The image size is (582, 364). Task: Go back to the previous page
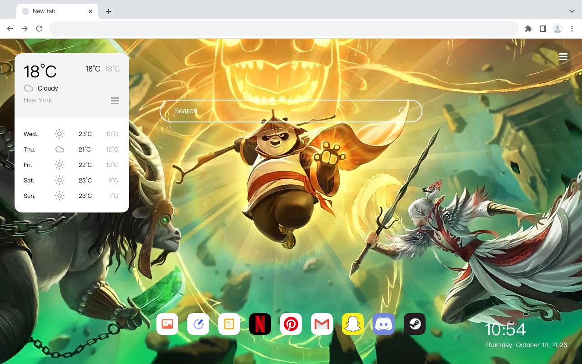10,29
